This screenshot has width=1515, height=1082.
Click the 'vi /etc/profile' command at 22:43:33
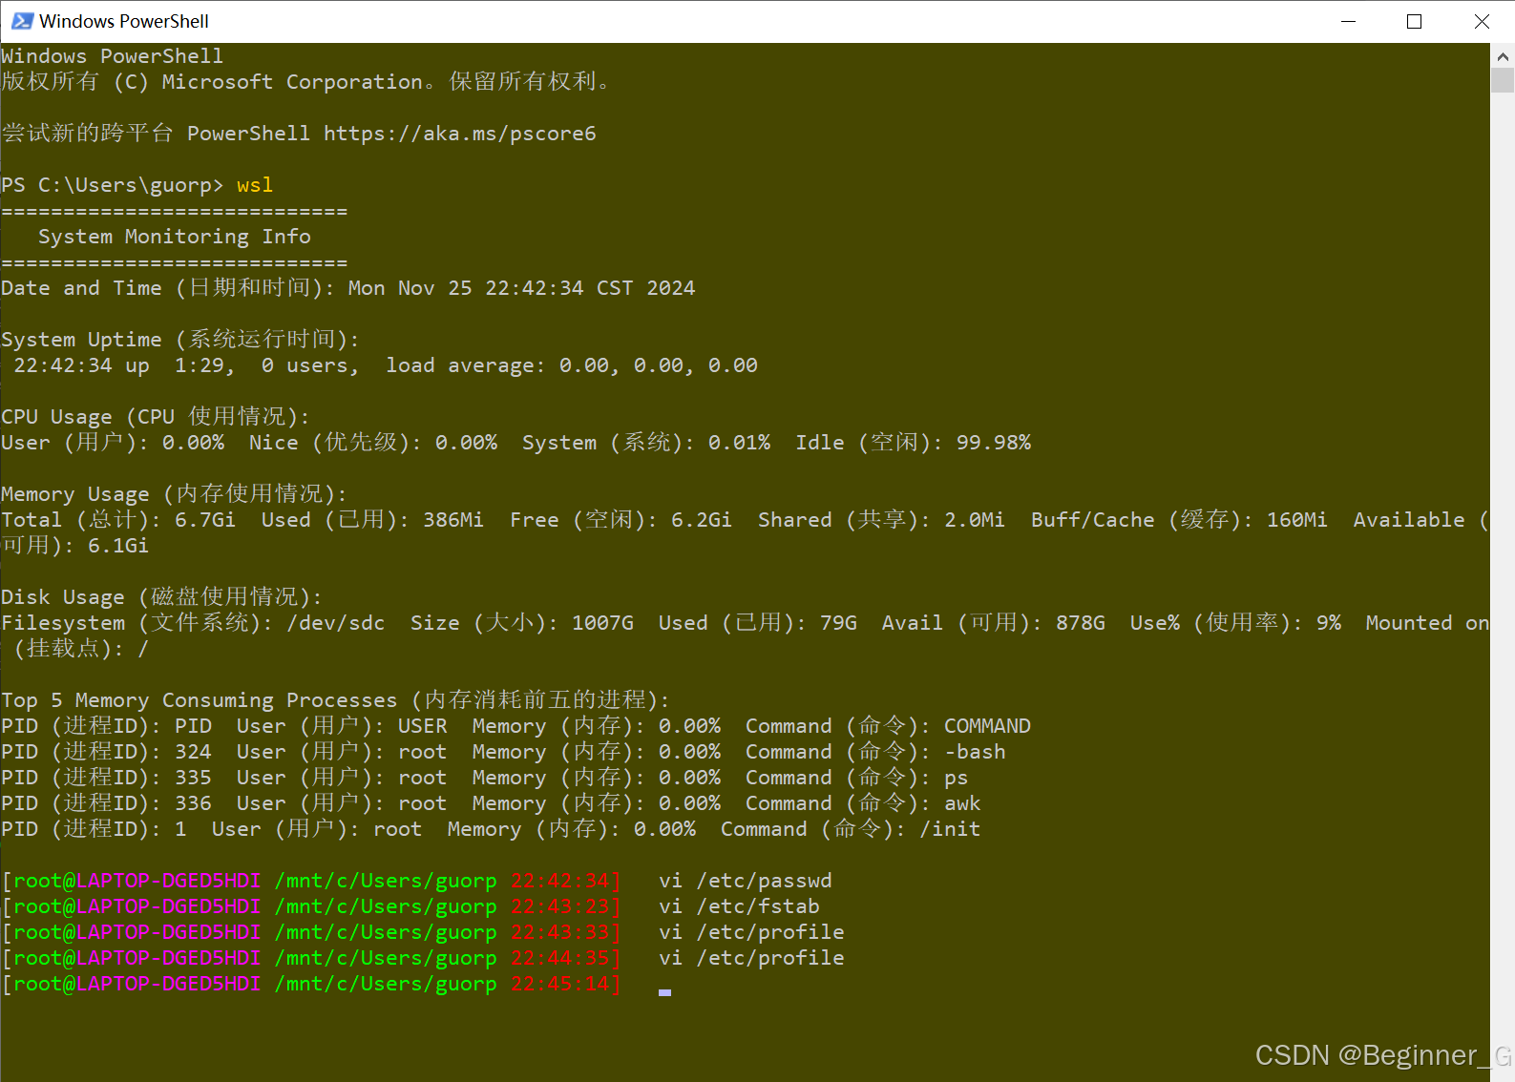[752, 932]
